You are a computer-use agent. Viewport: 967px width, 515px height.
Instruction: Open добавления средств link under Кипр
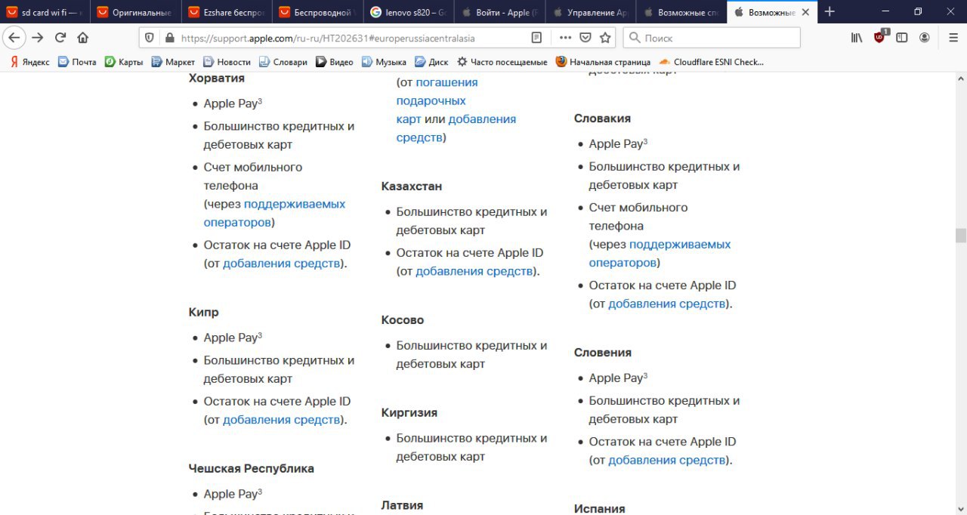click(282, 420)
